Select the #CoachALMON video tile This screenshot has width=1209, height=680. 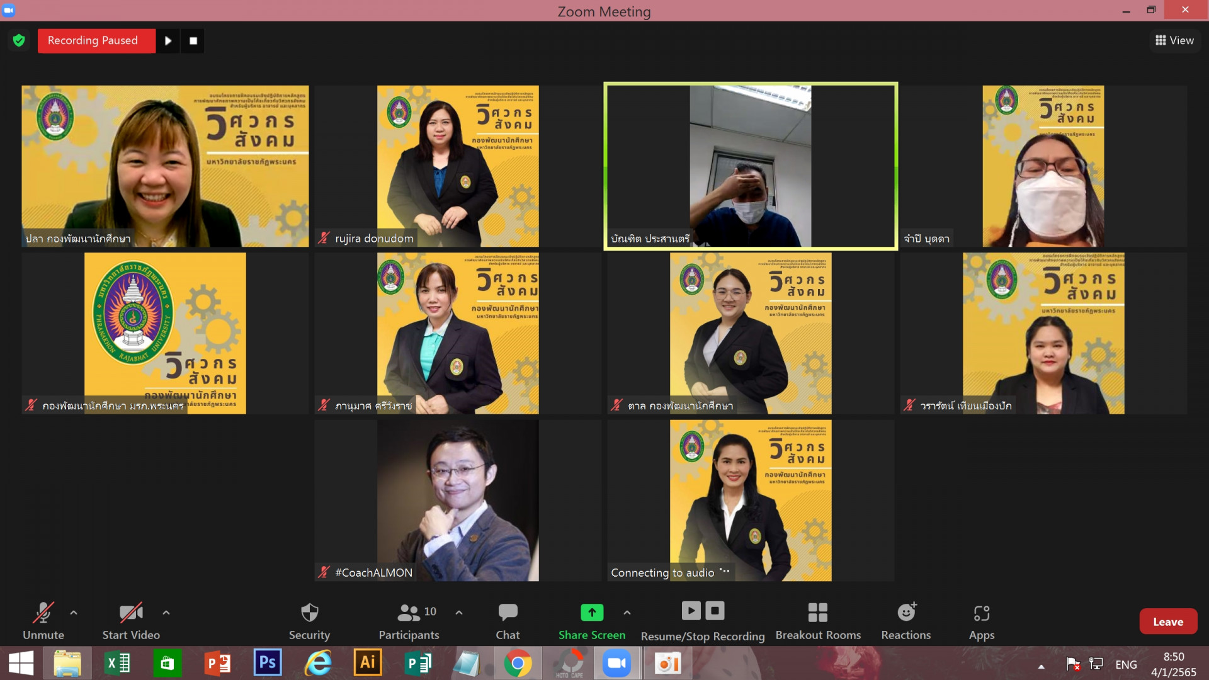458,500
